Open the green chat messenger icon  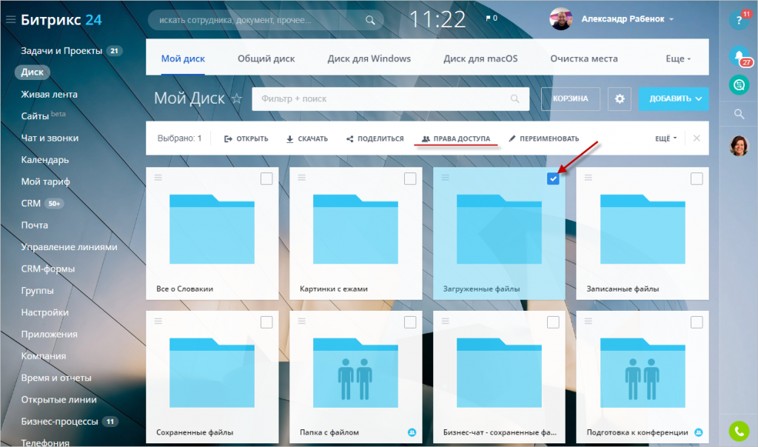(x=739, y=85)
